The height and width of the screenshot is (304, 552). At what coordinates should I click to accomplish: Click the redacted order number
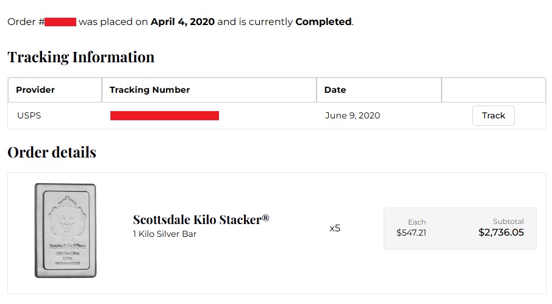(60, 22)
